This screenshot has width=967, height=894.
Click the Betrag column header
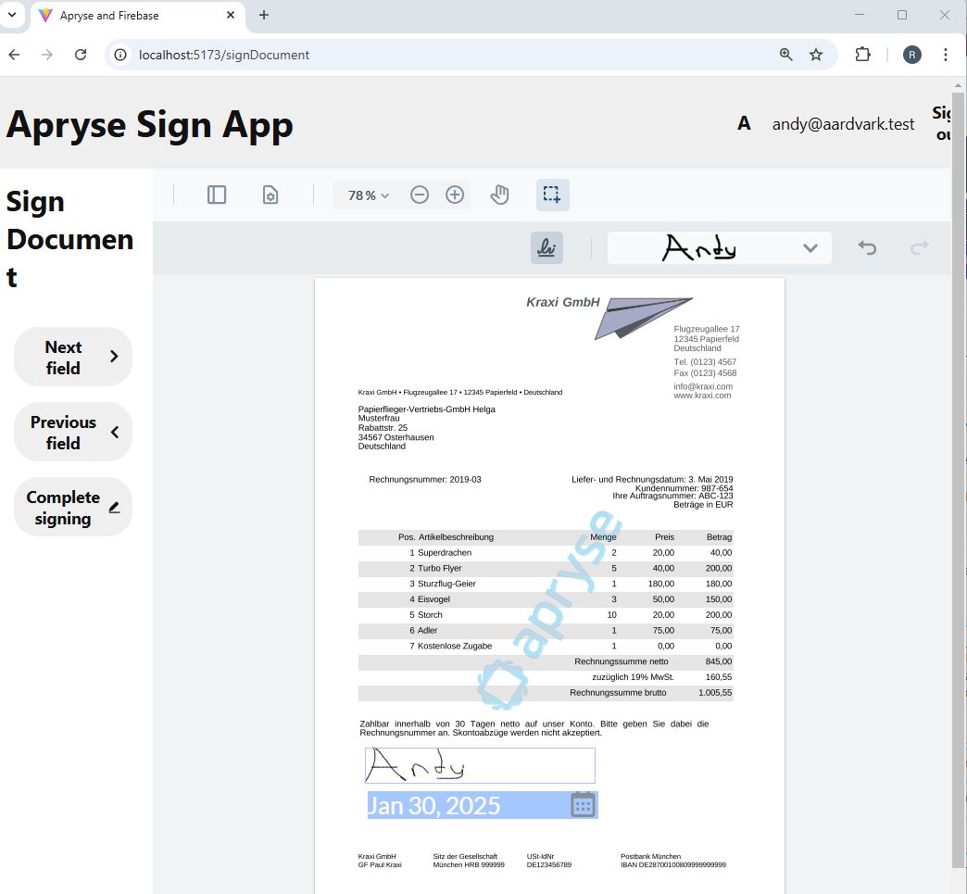[719, 537]
